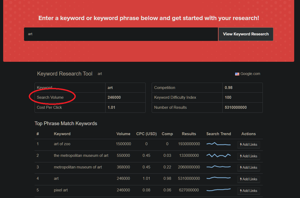This screenshot has height=198, width=300.
Task: Open the Google.com search engine link
Action: (250, 74)
